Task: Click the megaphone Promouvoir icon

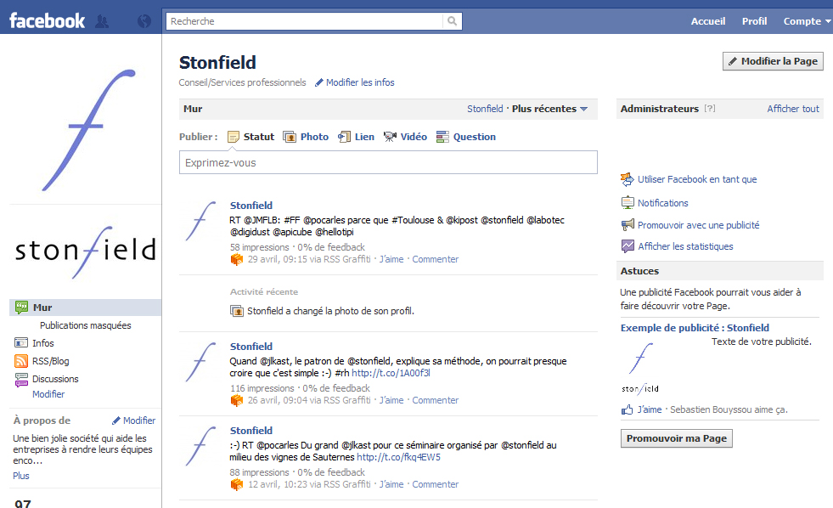Action: coord(628,225)
